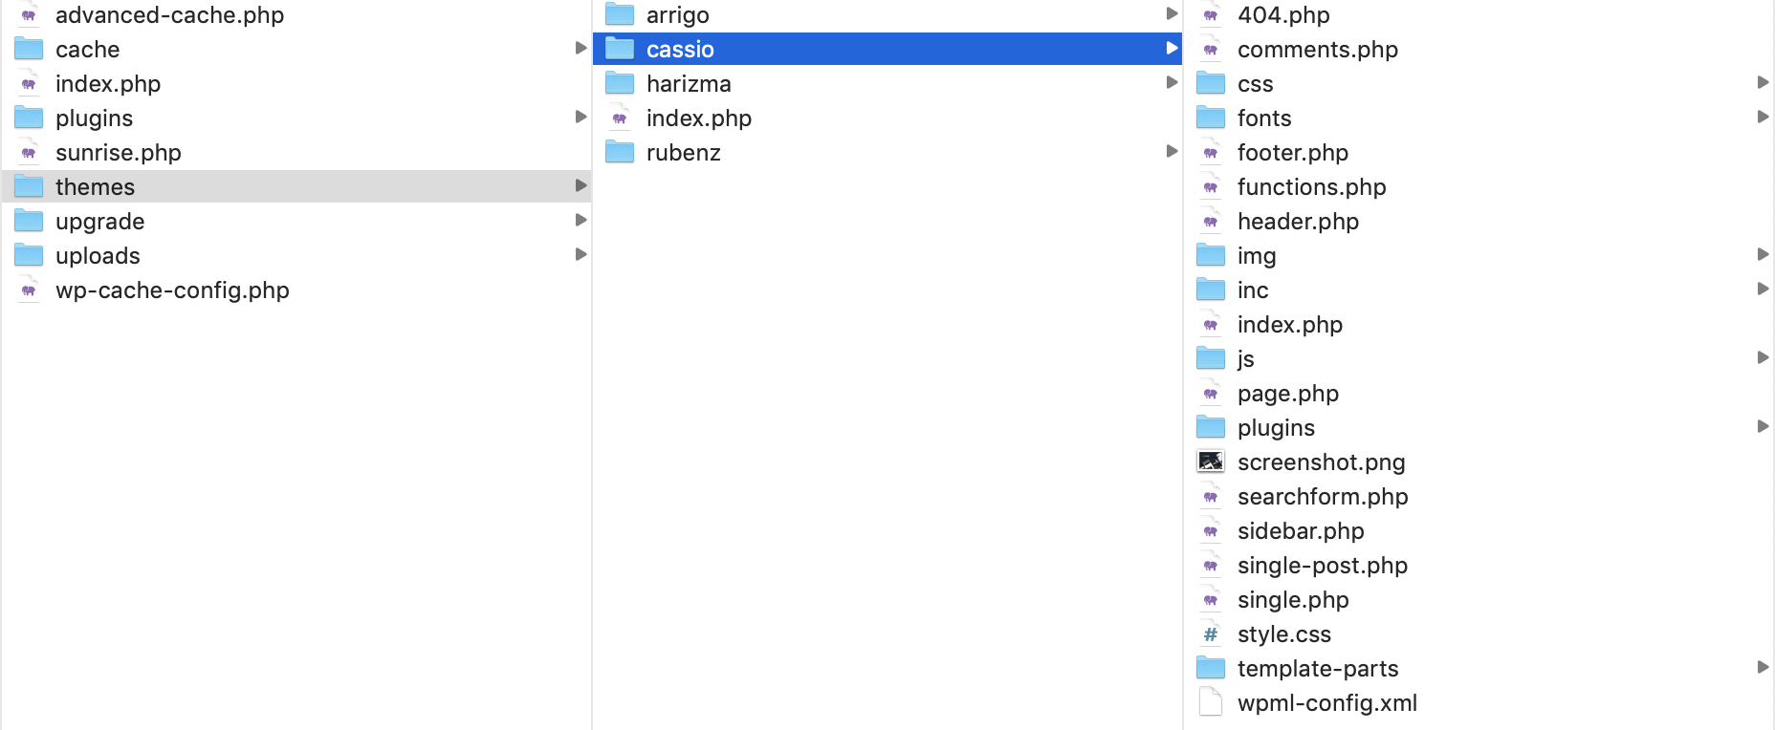Image resolution: width=1775 pixels, height=730 pixels.
Task: Select wp-cache-config.php file
Action: pyautogui.click(x=172, y=290)
